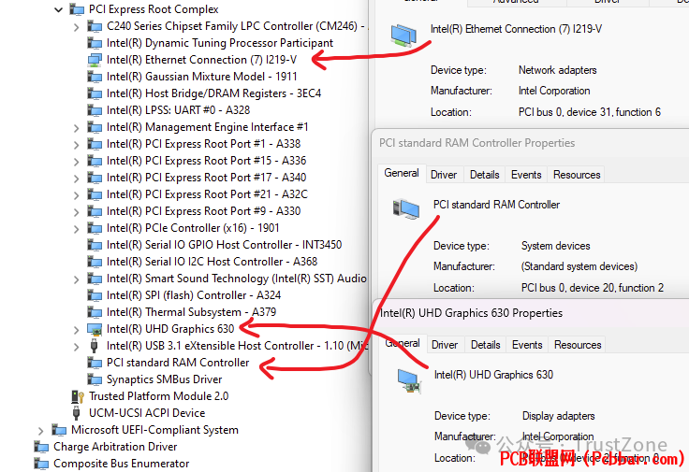The width and height of the screenshot is (689, 472).
Task: Select PCI standard RAM Controller tree row
Action: coord(178,363)
